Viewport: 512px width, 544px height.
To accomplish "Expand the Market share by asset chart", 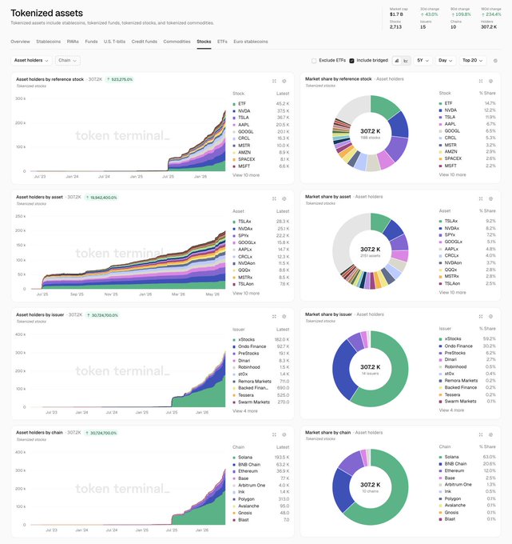I will [x=481, y=198].
